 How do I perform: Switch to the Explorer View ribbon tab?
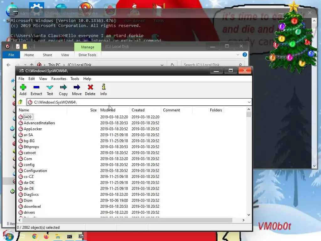point(65,55)
